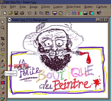
Task: Select the Zoom magnifier tool
Action: click(3, 27)
